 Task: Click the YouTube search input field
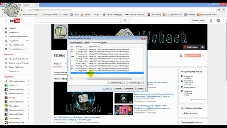(x=77, y=21)
